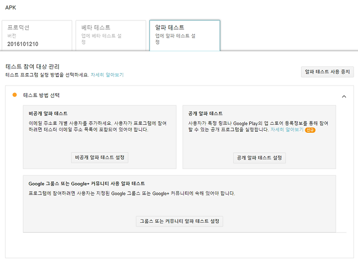
Task: Click 자세히 알아보기 link beside 테스트 프로그램 실행 방법
Action: (x=107, y=75)
